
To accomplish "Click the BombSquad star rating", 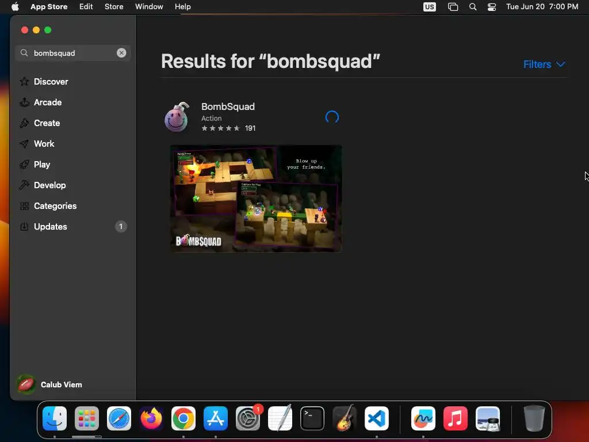I will pos(220,128).
